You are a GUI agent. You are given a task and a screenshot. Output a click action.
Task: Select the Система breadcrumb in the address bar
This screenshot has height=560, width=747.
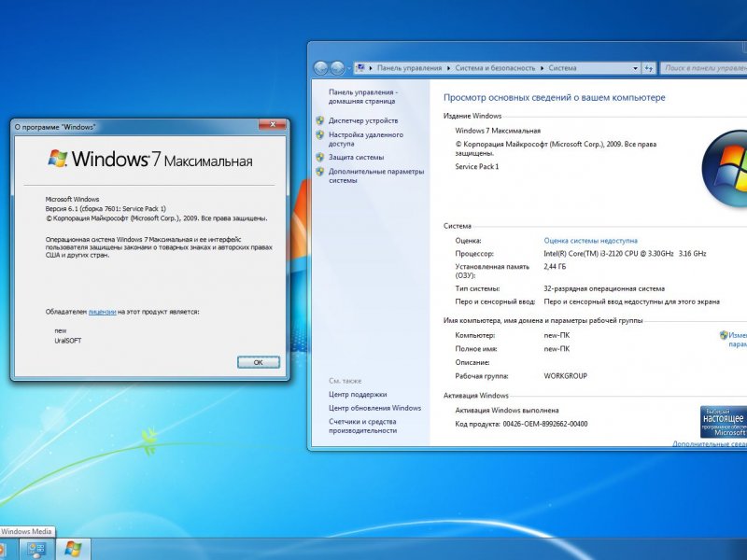(562, 68)
